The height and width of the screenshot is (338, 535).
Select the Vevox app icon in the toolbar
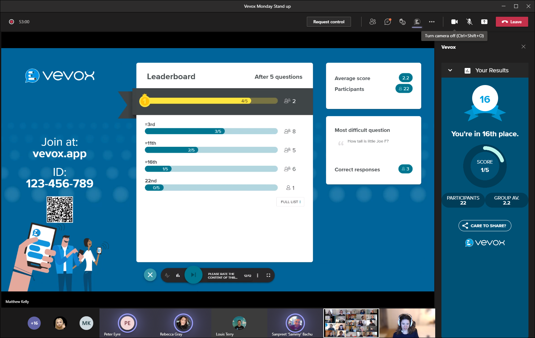[417, 22]
